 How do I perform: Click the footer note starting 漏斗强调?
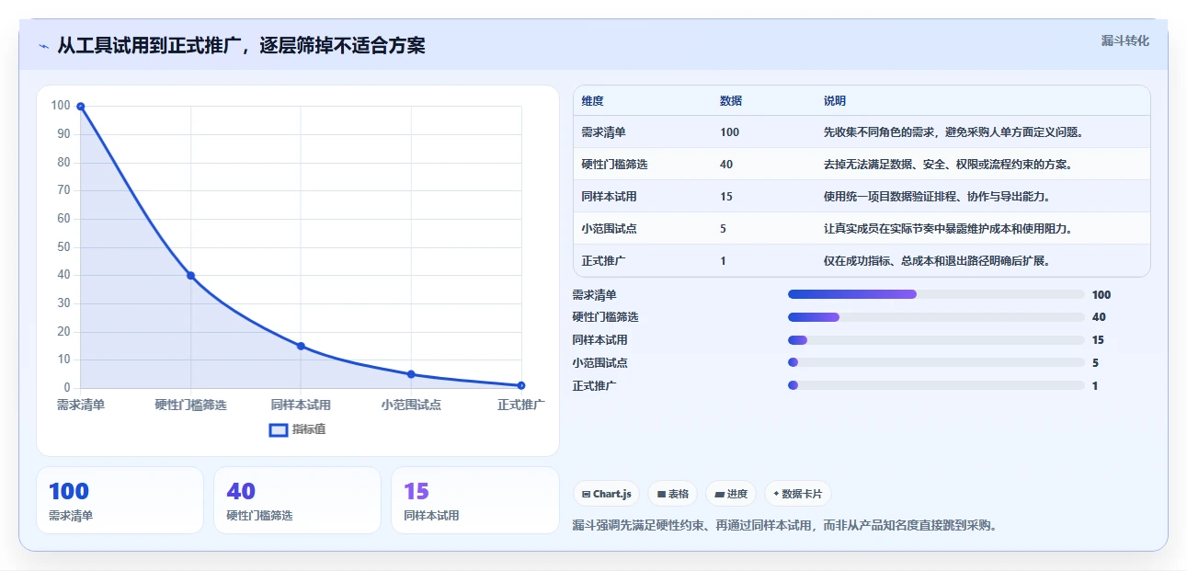(784, 526)
